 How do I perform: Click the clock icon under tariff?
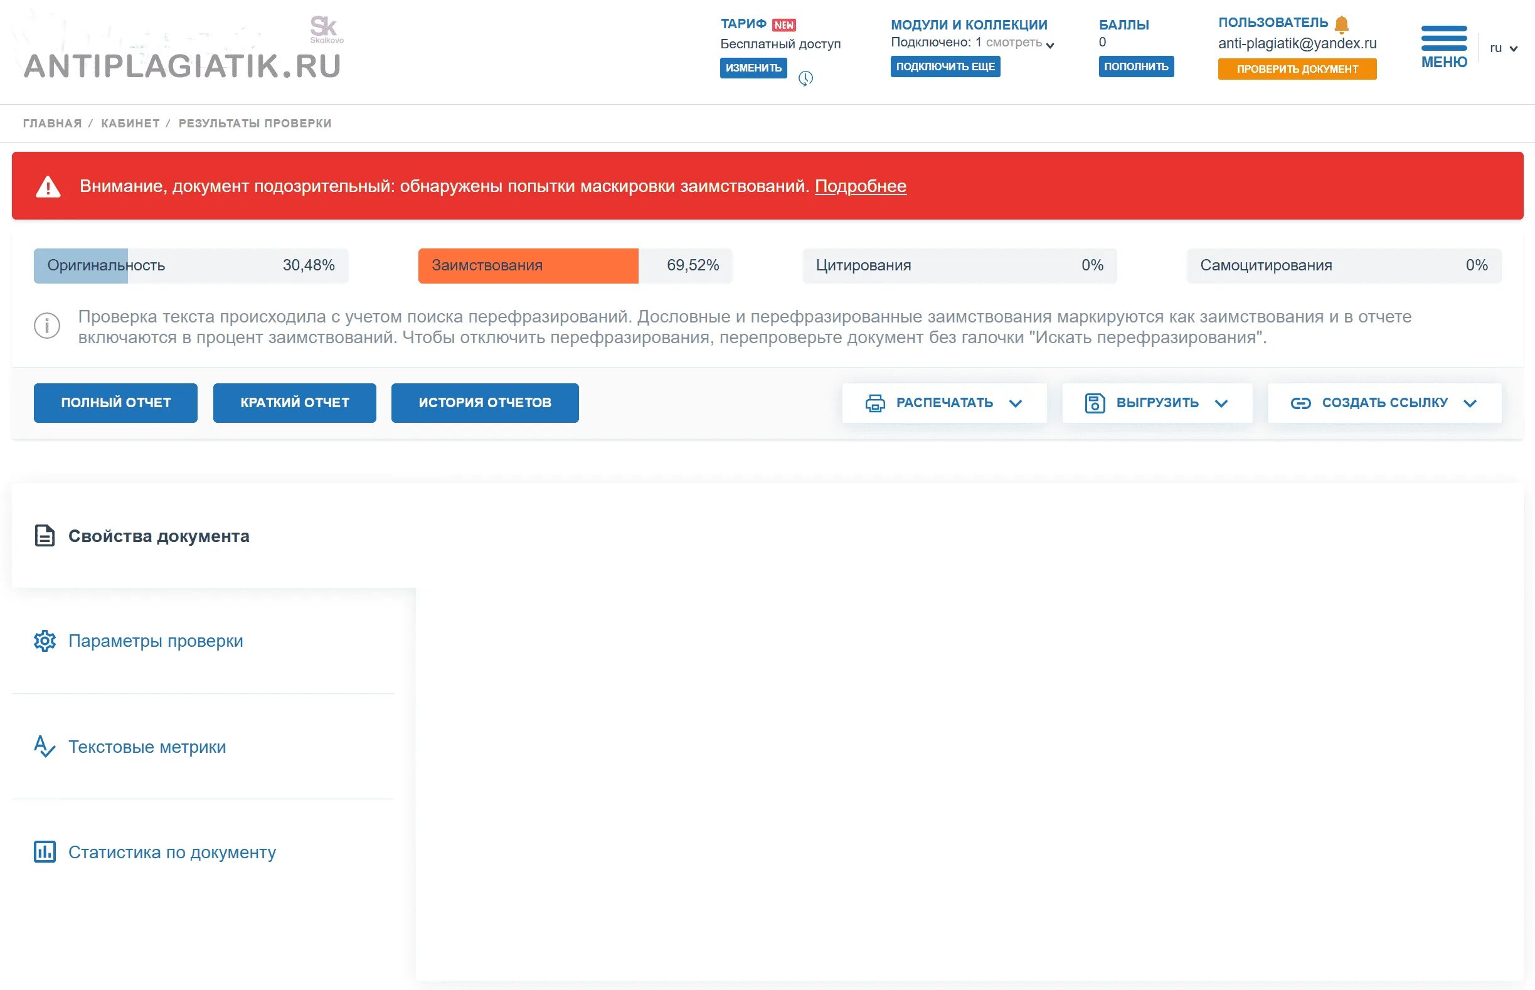click(x=805, y=78)
